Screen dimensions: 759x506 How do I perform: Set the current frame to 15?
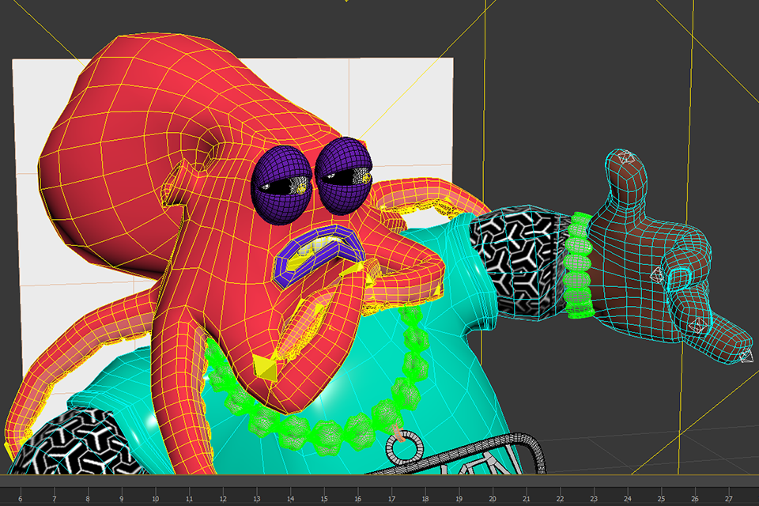[324, 498]
